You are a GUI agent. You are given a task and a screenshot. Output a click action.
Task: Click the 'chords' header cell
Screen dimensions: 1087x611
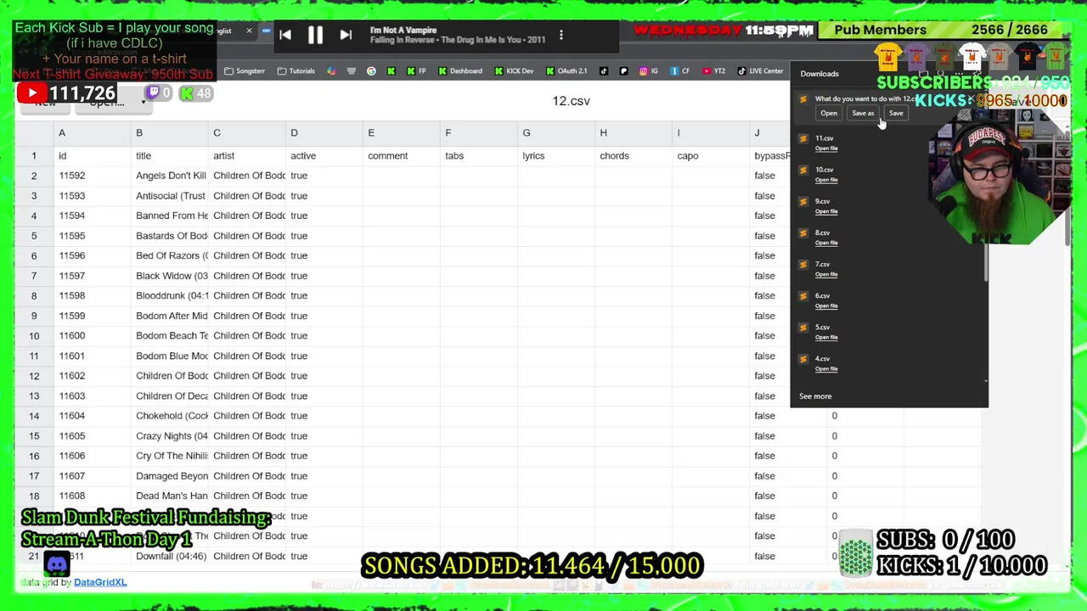[x=634, y=156]
